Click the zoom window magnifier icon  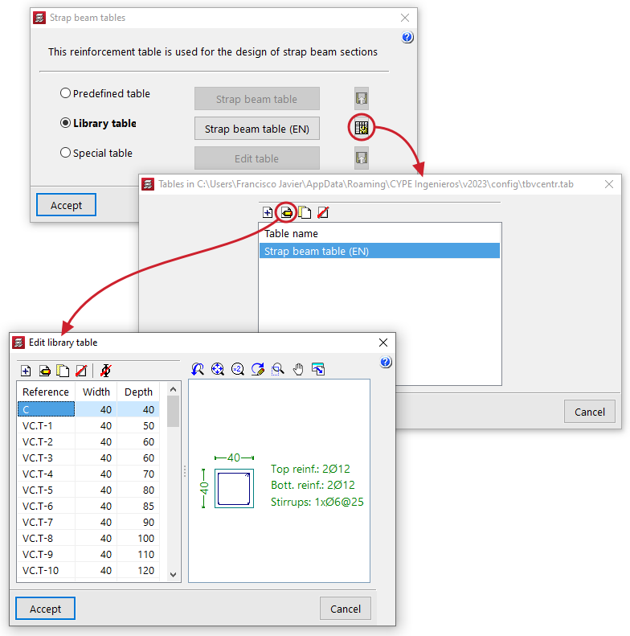(x=278, y=369)
